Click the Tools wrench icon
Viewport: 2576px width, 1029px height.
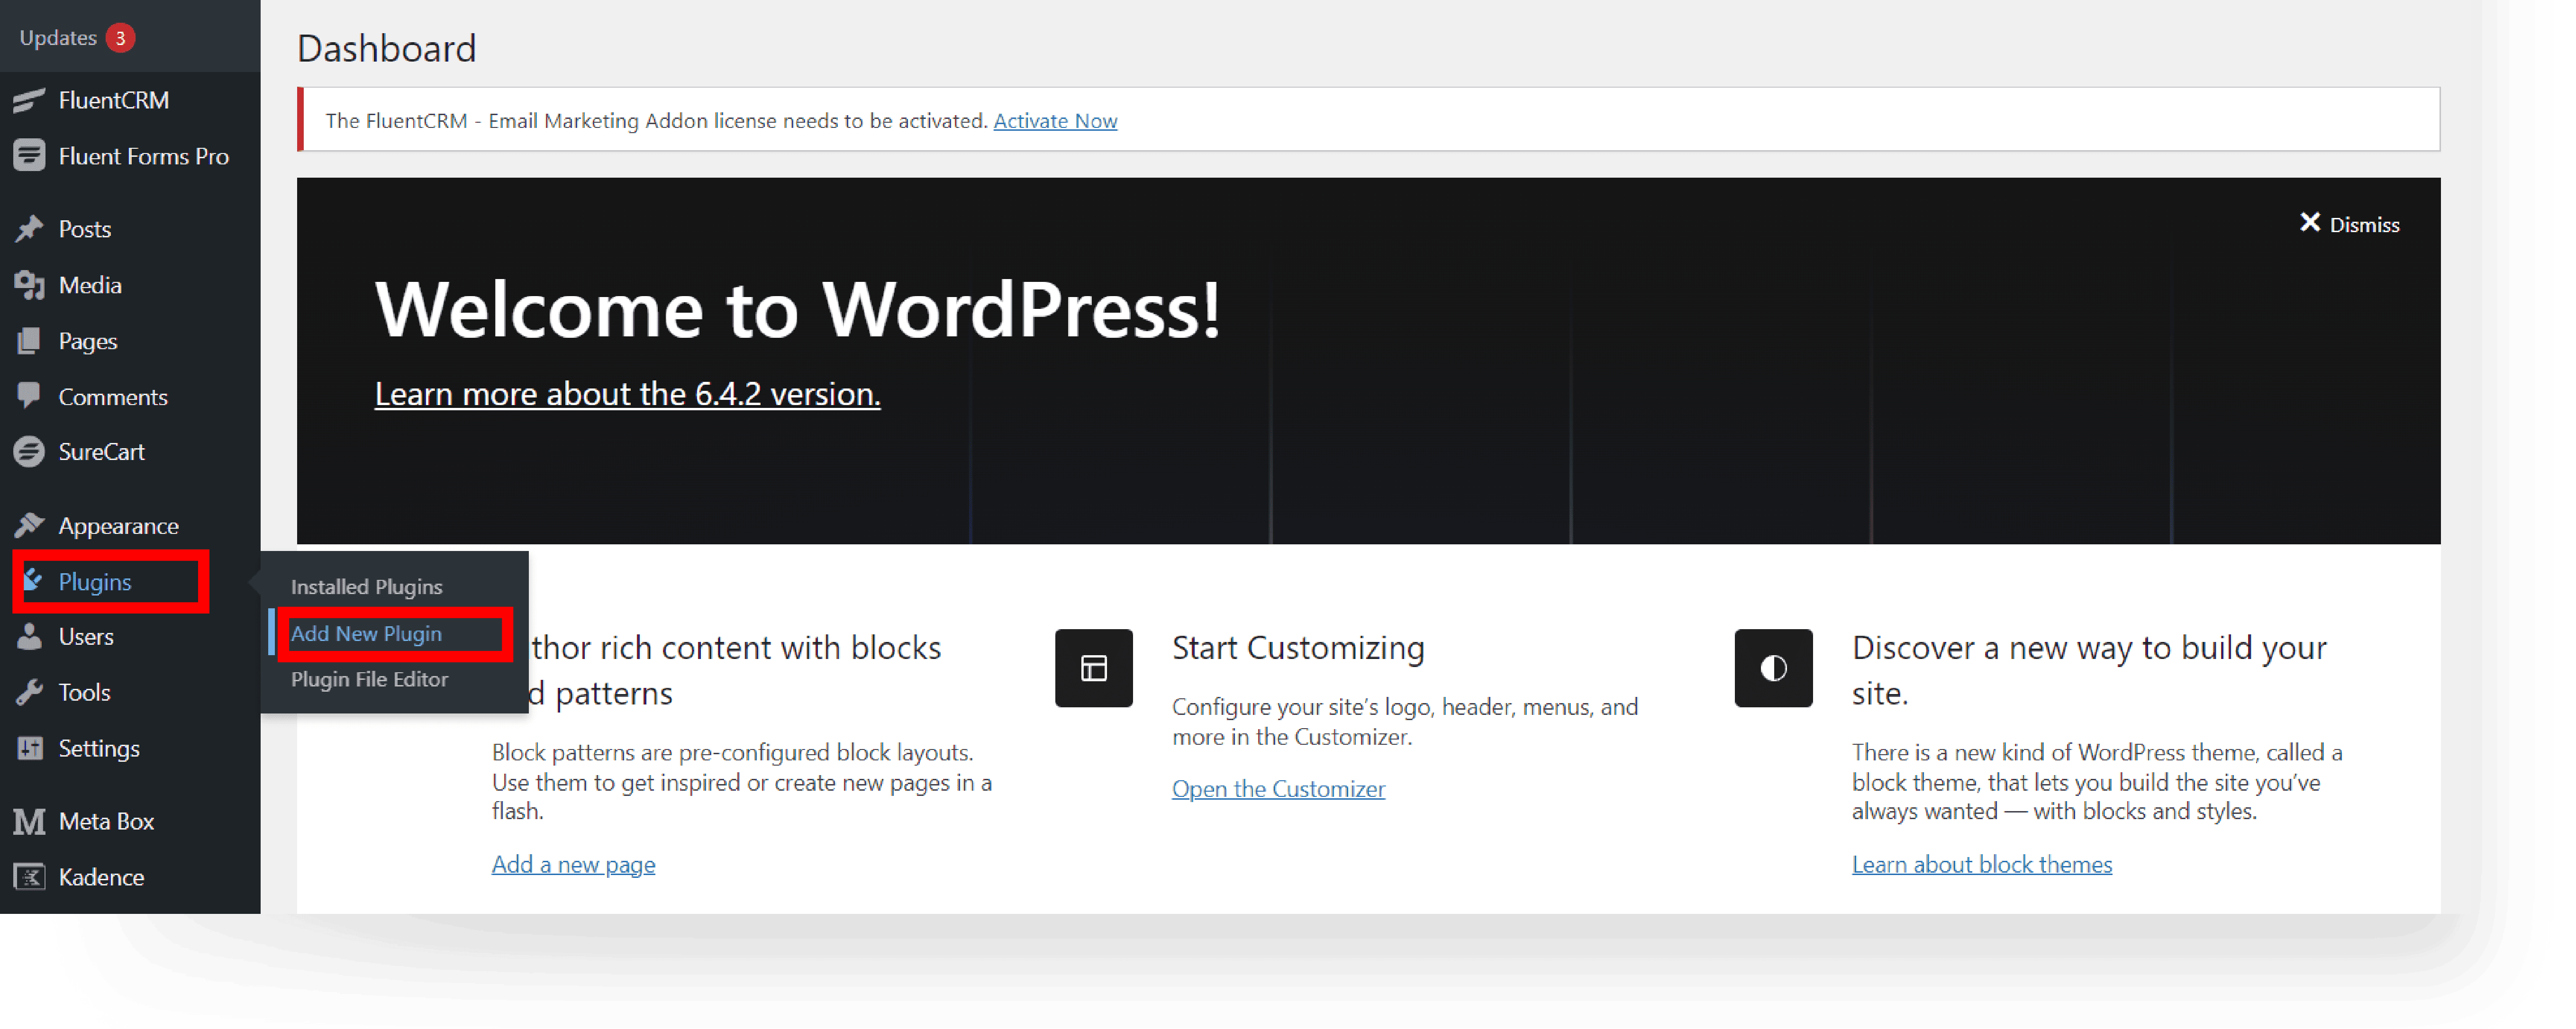click(x=29, y=692)
